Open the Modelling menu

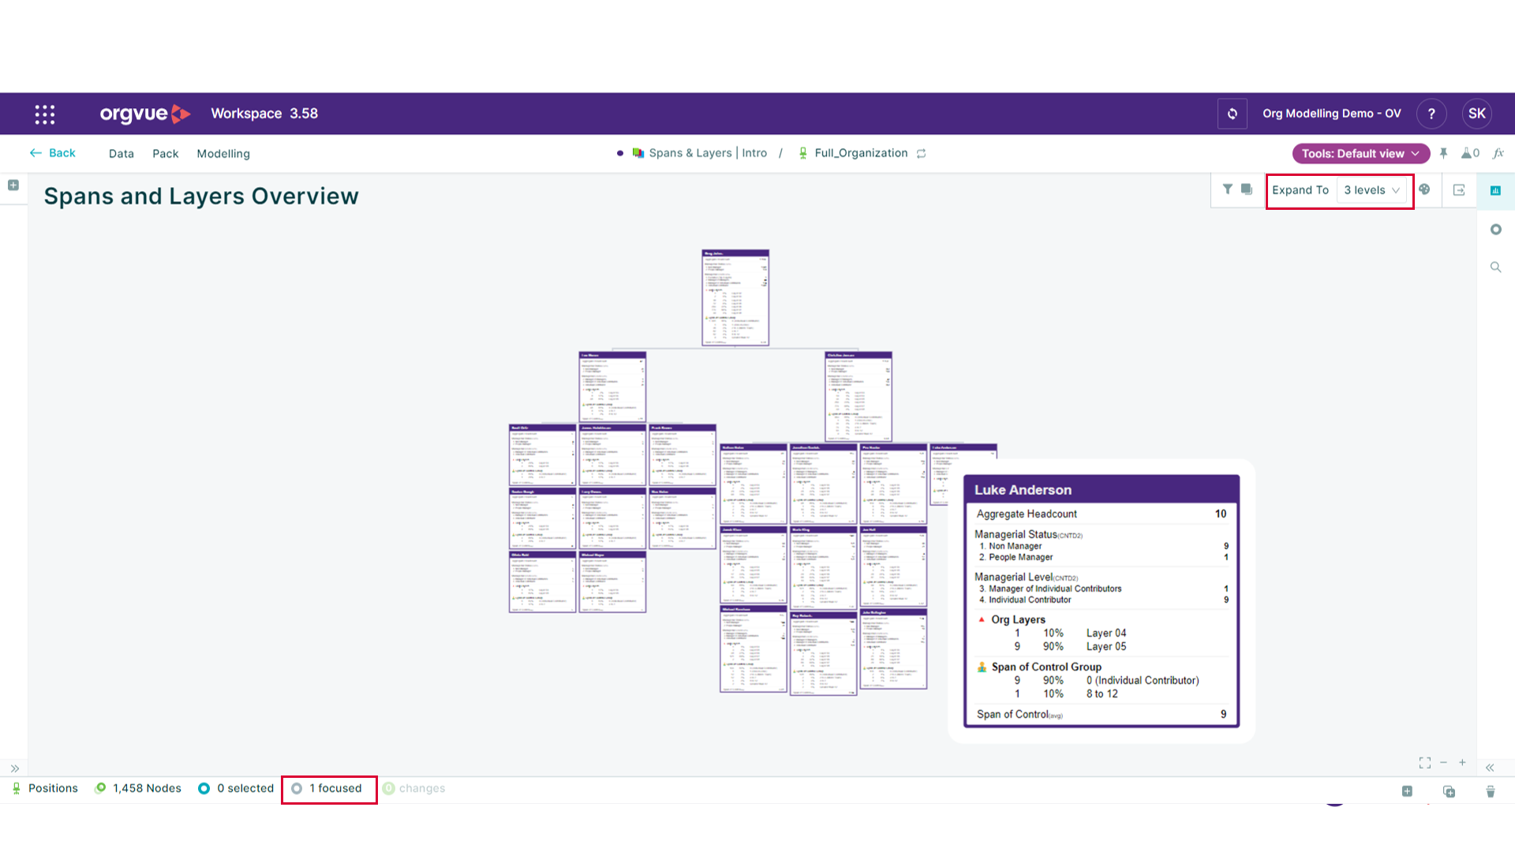coord(223,154)
